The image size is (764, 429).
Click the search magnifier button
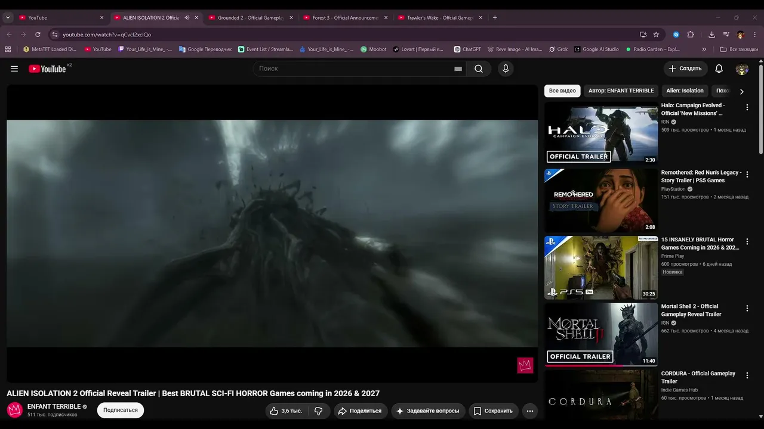click(479, 69)
